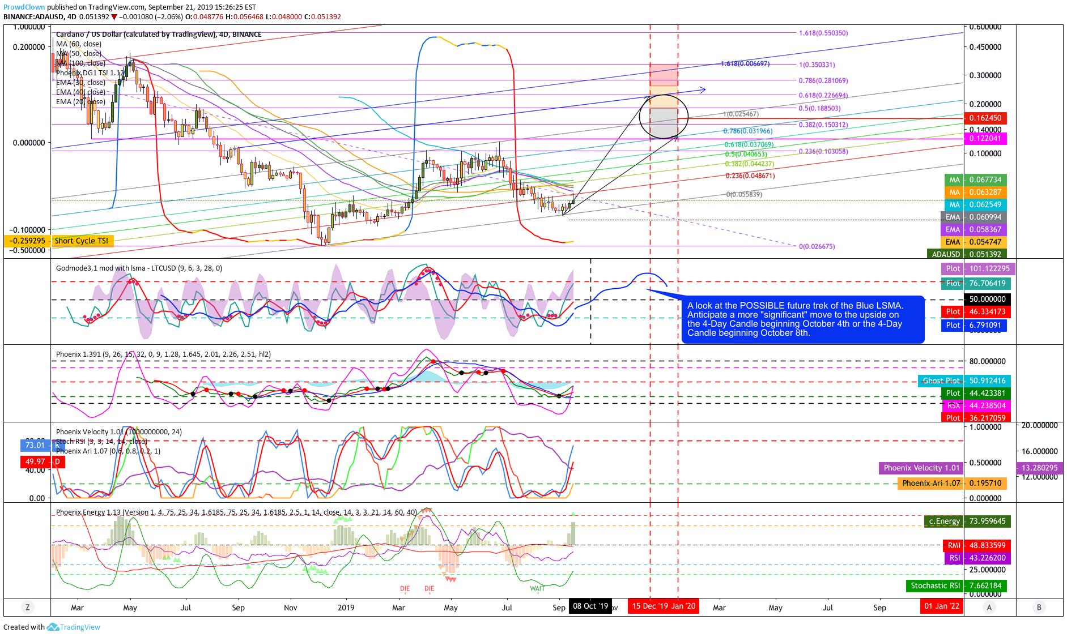Click the Plot 101.122295 label
1067x637 pixels.
pyautogui.click(x=978, y=268)
